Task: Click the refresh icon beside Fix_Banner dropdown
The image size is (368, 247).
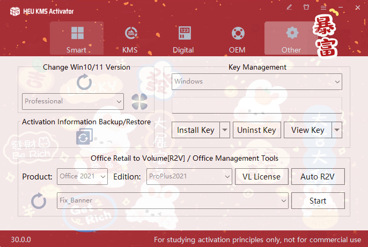Action: click(x=39, y=201)
